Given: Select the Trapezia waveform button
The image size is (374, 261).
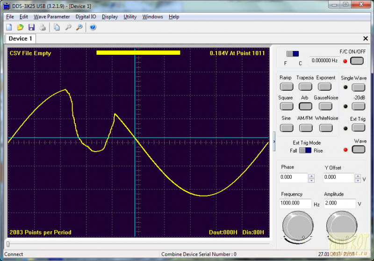Looking at the screenshot, I should point(305,87).
